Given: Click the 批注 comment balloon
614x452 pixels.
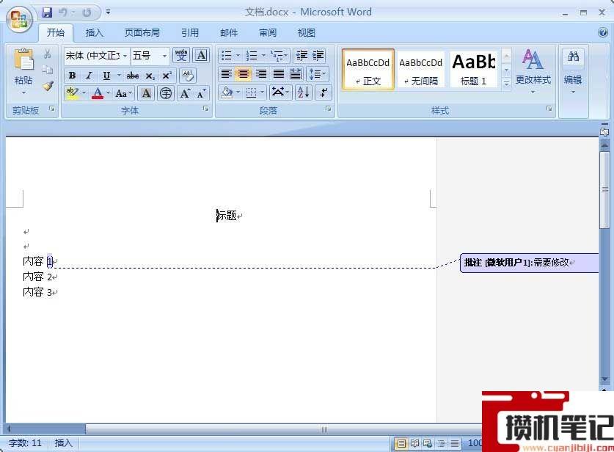Looking at the screenshot, I should click(530, 263).
